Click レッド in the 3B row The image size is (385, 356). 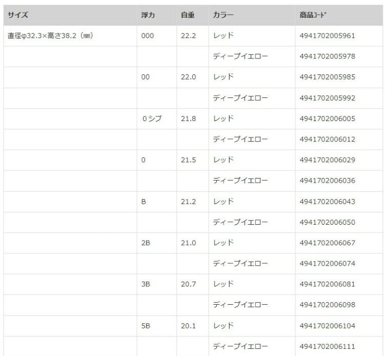point(223,284)
